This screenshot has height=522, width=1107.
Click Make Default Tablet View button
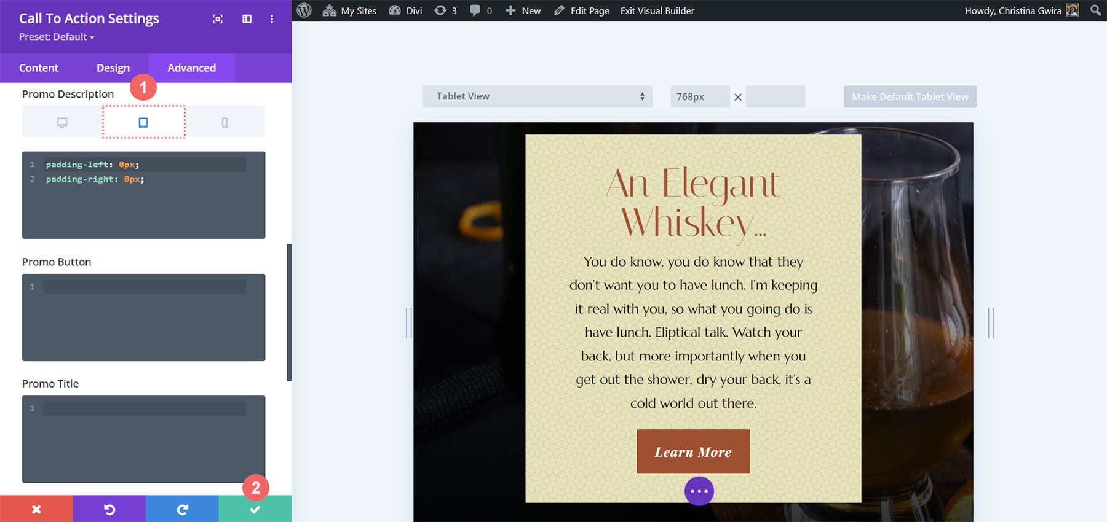tap(910, 96)
